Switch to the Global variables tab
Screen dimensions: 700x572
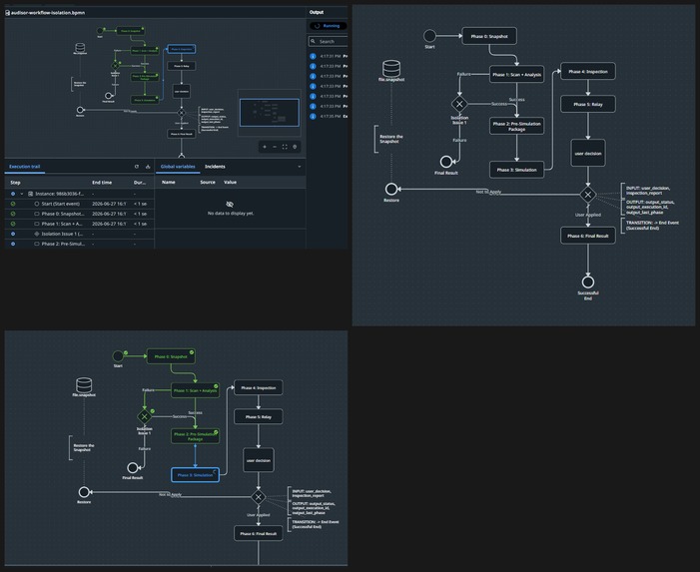point(178,167)
